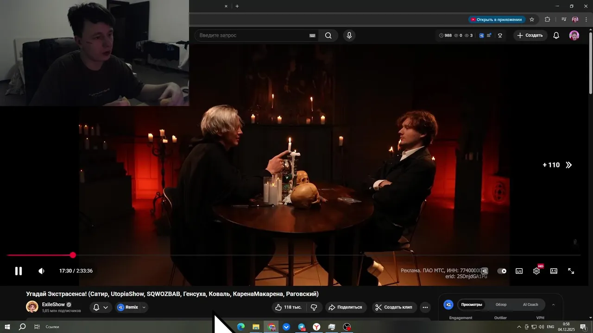Open Yandex Browser from taskbar
The height and width of the screenshot is (333, 593).
[316, 327]
